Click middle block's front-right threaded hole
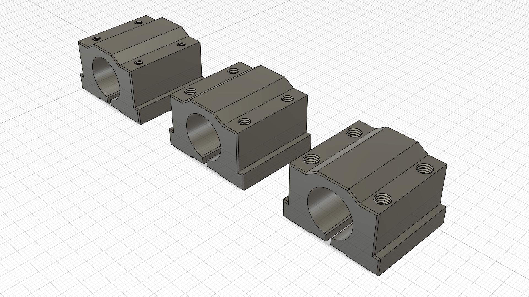 click(x=245, y=121)
